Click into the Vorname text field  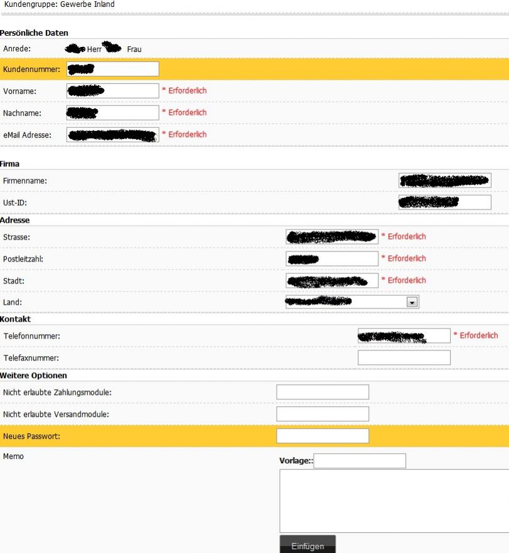(x=113, y=91)
